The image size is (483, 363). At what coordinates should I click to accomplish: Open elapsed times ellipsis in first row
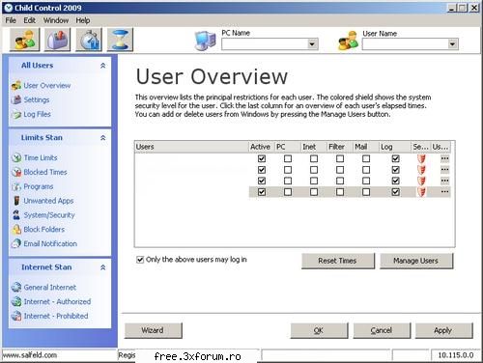tap(444, 158)
